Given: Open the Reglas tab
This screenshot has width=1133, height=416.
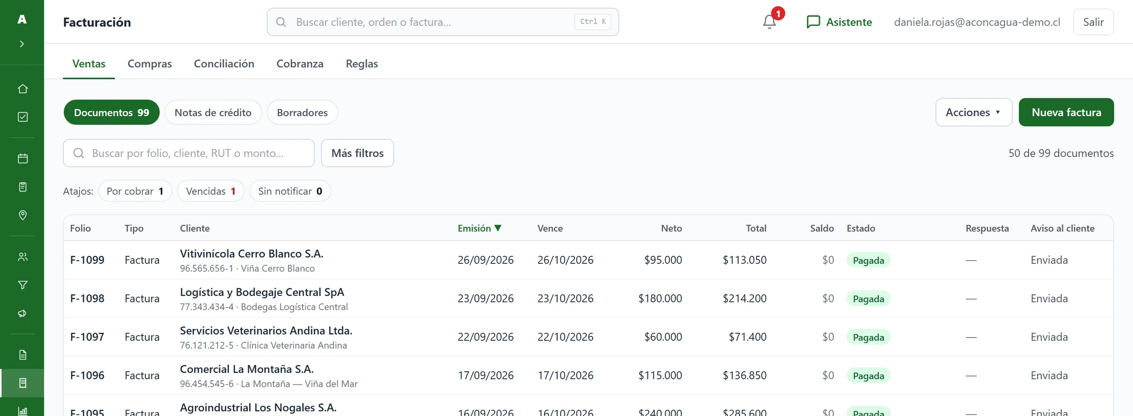Looking at the screenshot, I should tap(362, 64).
